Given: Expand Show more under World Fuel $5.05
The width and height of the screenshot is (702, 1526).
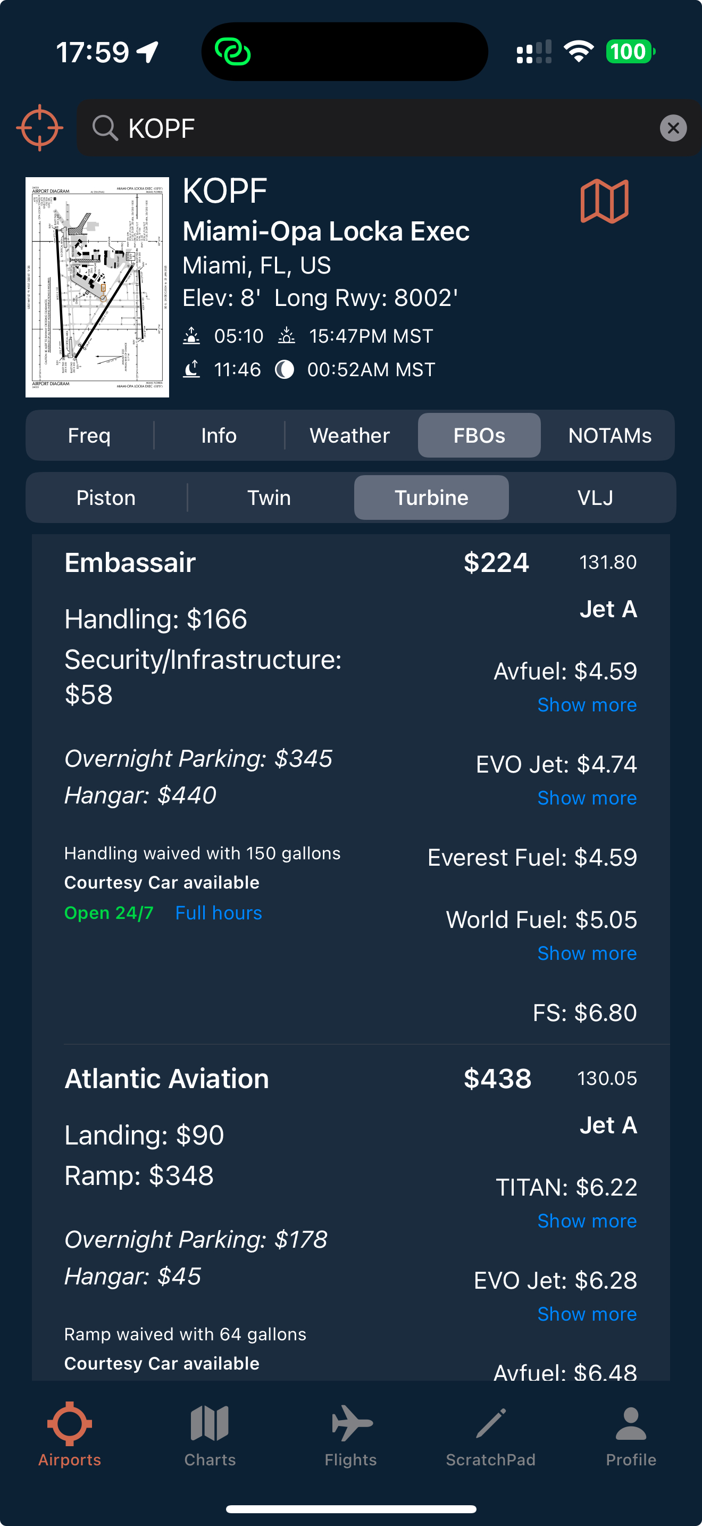Looking at the screenshot, I should [x=587, y=953].
